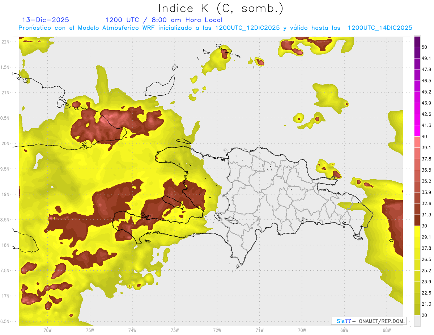434x335 pixels.
Task: Select the dark brown swatch between 30 and 31.3
Action: pos(417,220)
